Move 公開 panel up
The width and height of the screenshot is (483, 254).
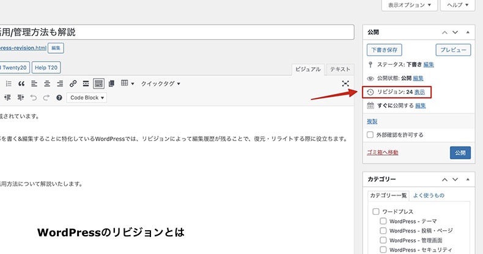444,32
